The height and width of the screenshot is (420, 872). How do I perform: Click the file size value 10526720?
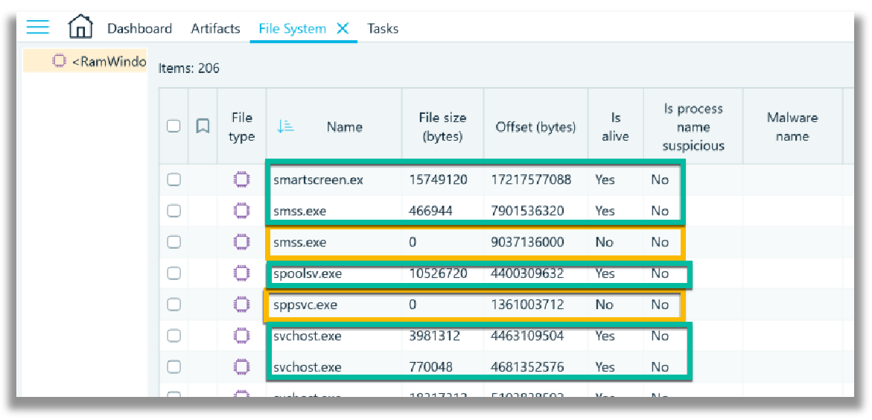[x=436, y=274]
